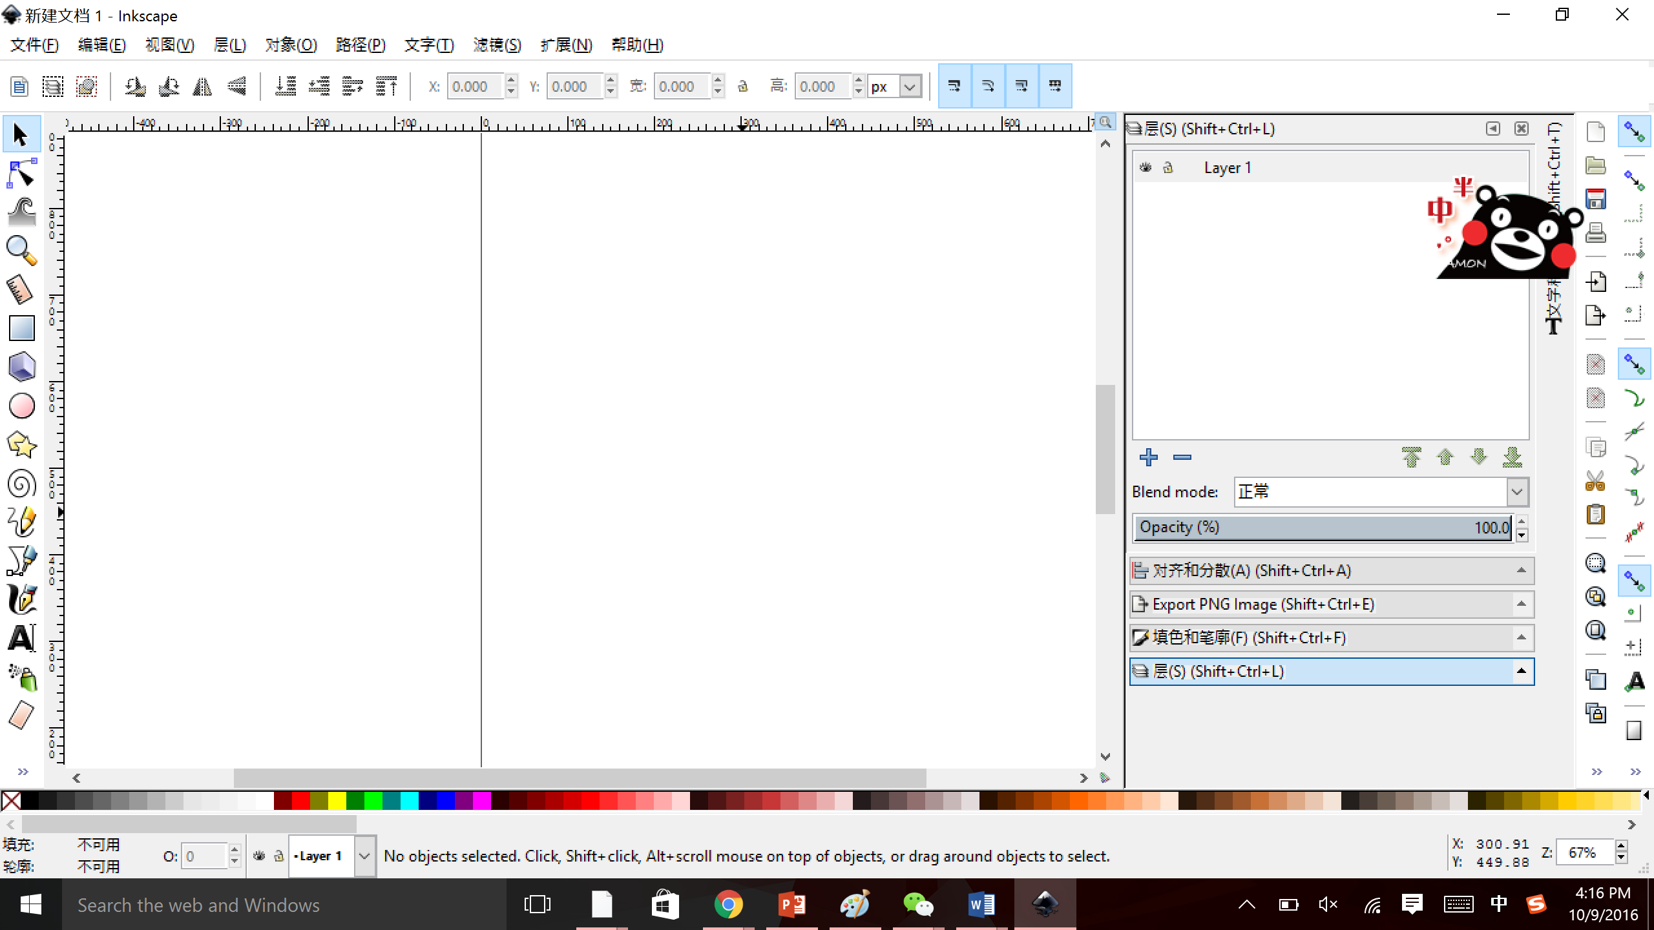Select the Star polygon tool
The image size is (1654, 930).
click(21, 444)
